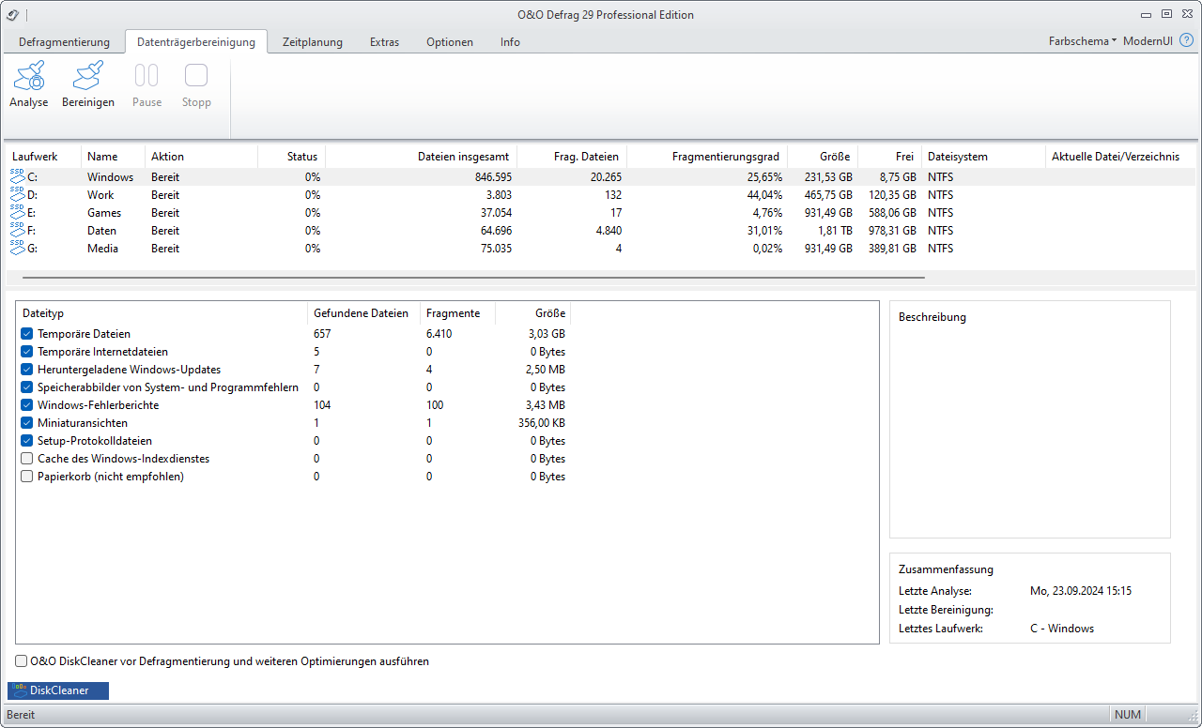Uncheck Miniaturansichten checkbox
Screen dimensions: 1202x728
tap(27, 423)
